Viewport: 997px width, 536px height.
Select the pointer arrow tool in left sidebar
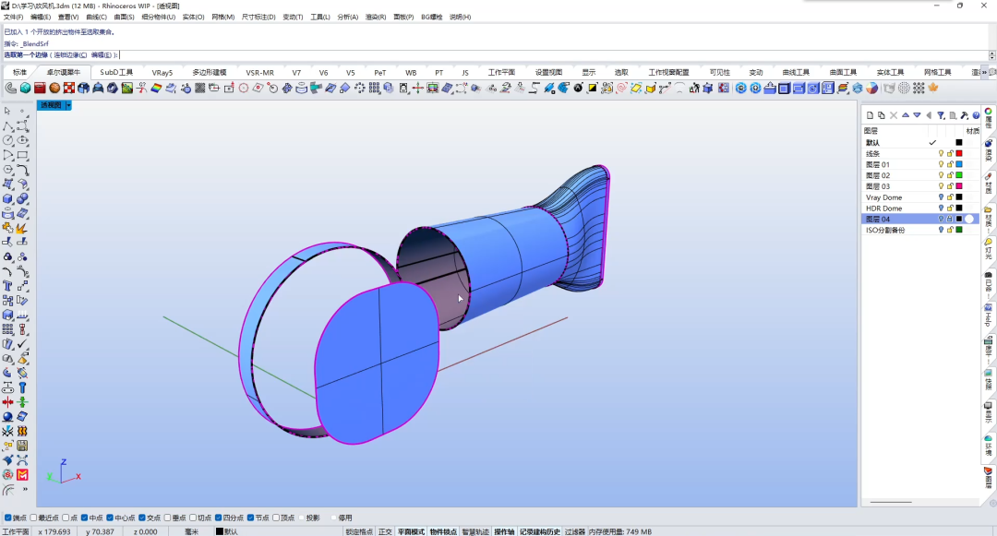(7, 111)
